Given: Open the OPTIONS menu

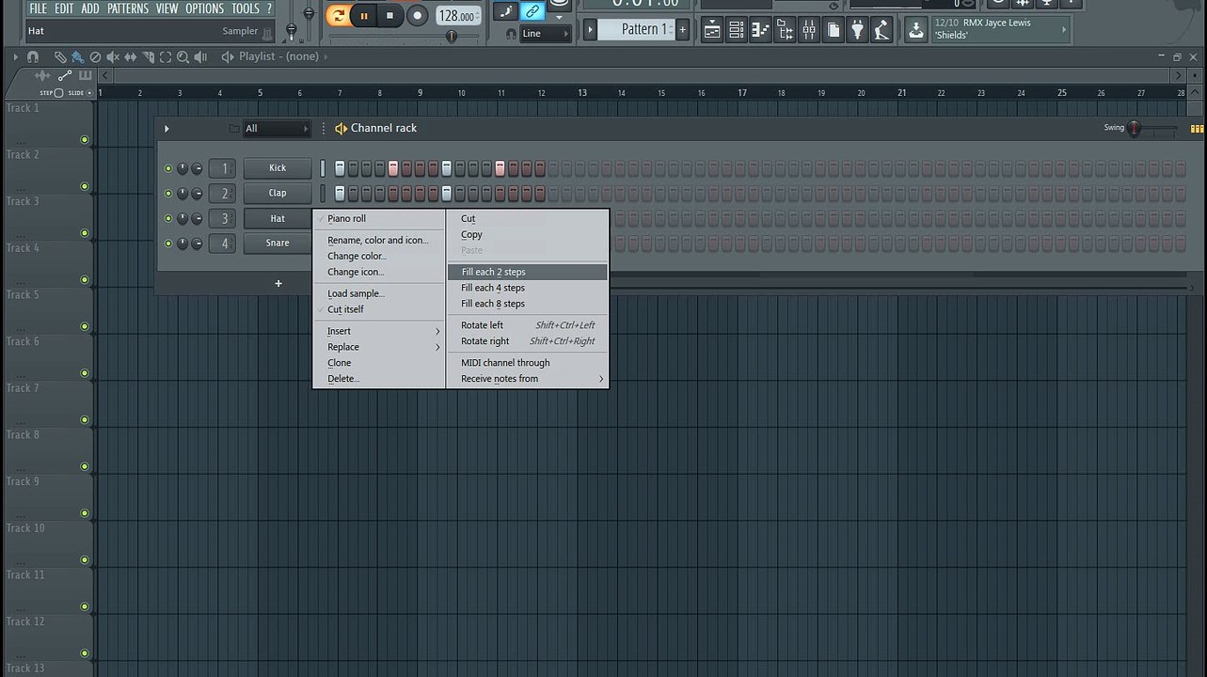Looking at the screenshot, I should click(204, 8).
